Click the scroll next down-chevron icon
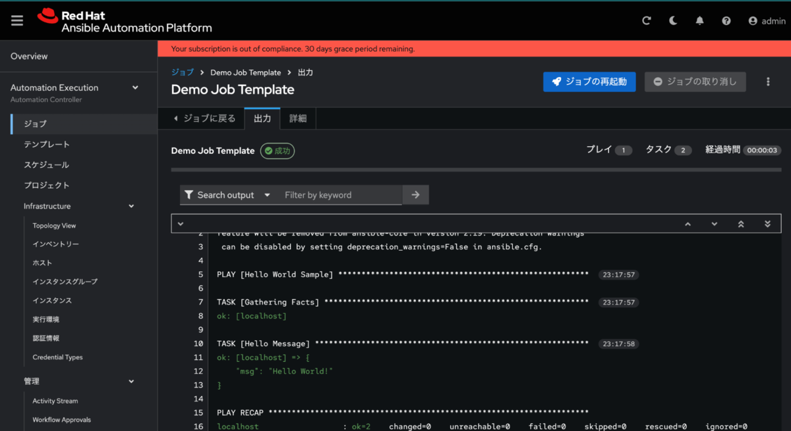This screenshot has width=791, height=431. (x=714, y=224)
